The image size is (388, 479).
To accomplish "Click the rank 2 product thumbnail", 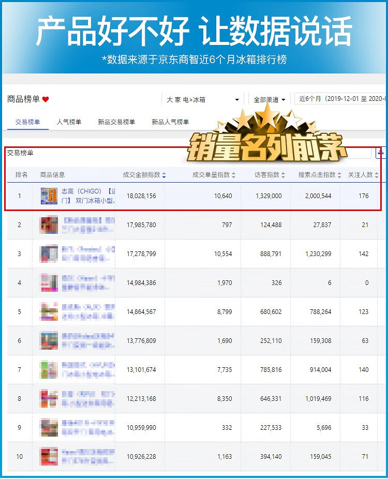I will pyautogui.click(x=49, y=225).
